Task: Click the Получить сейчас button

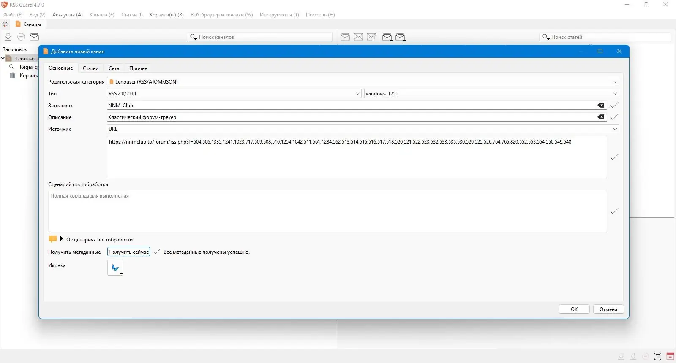Action: coord(129,252)
